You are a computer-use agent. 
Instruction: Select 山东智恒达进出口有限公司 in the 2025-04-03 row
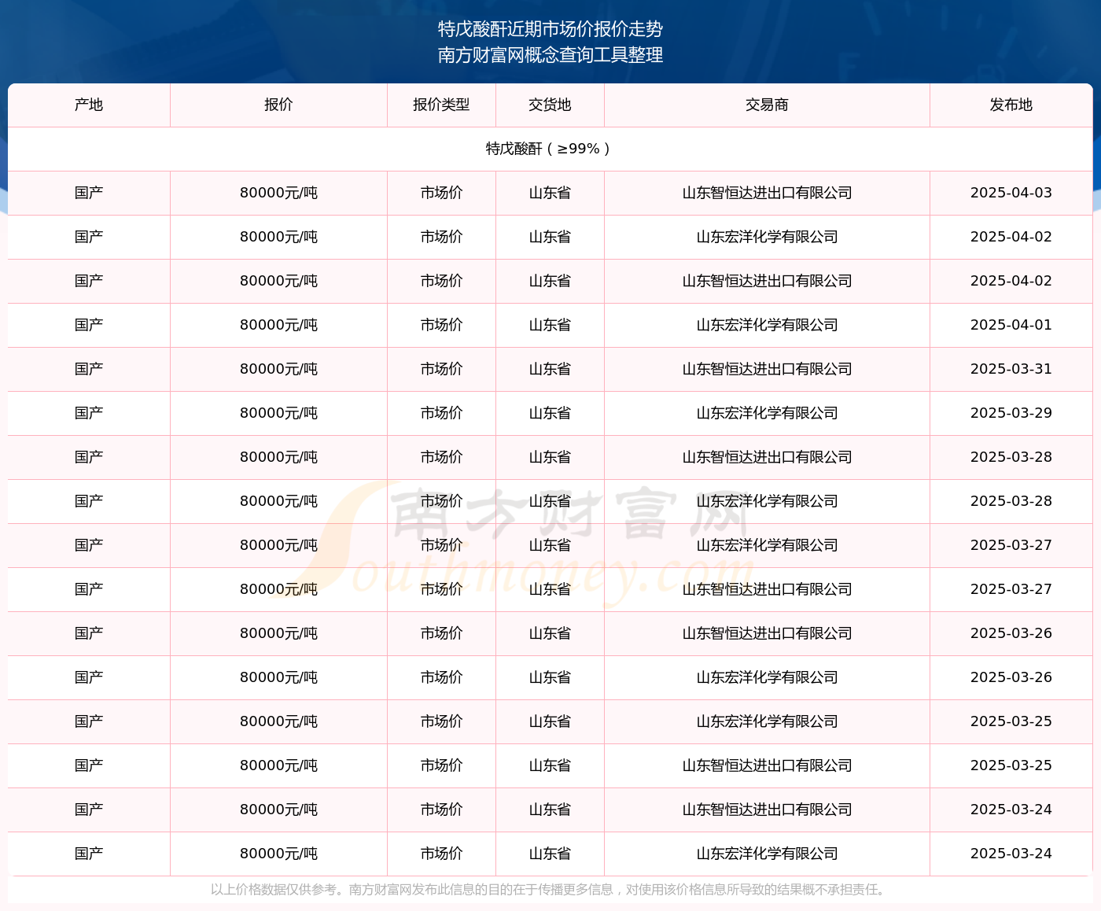click(767, 193)
